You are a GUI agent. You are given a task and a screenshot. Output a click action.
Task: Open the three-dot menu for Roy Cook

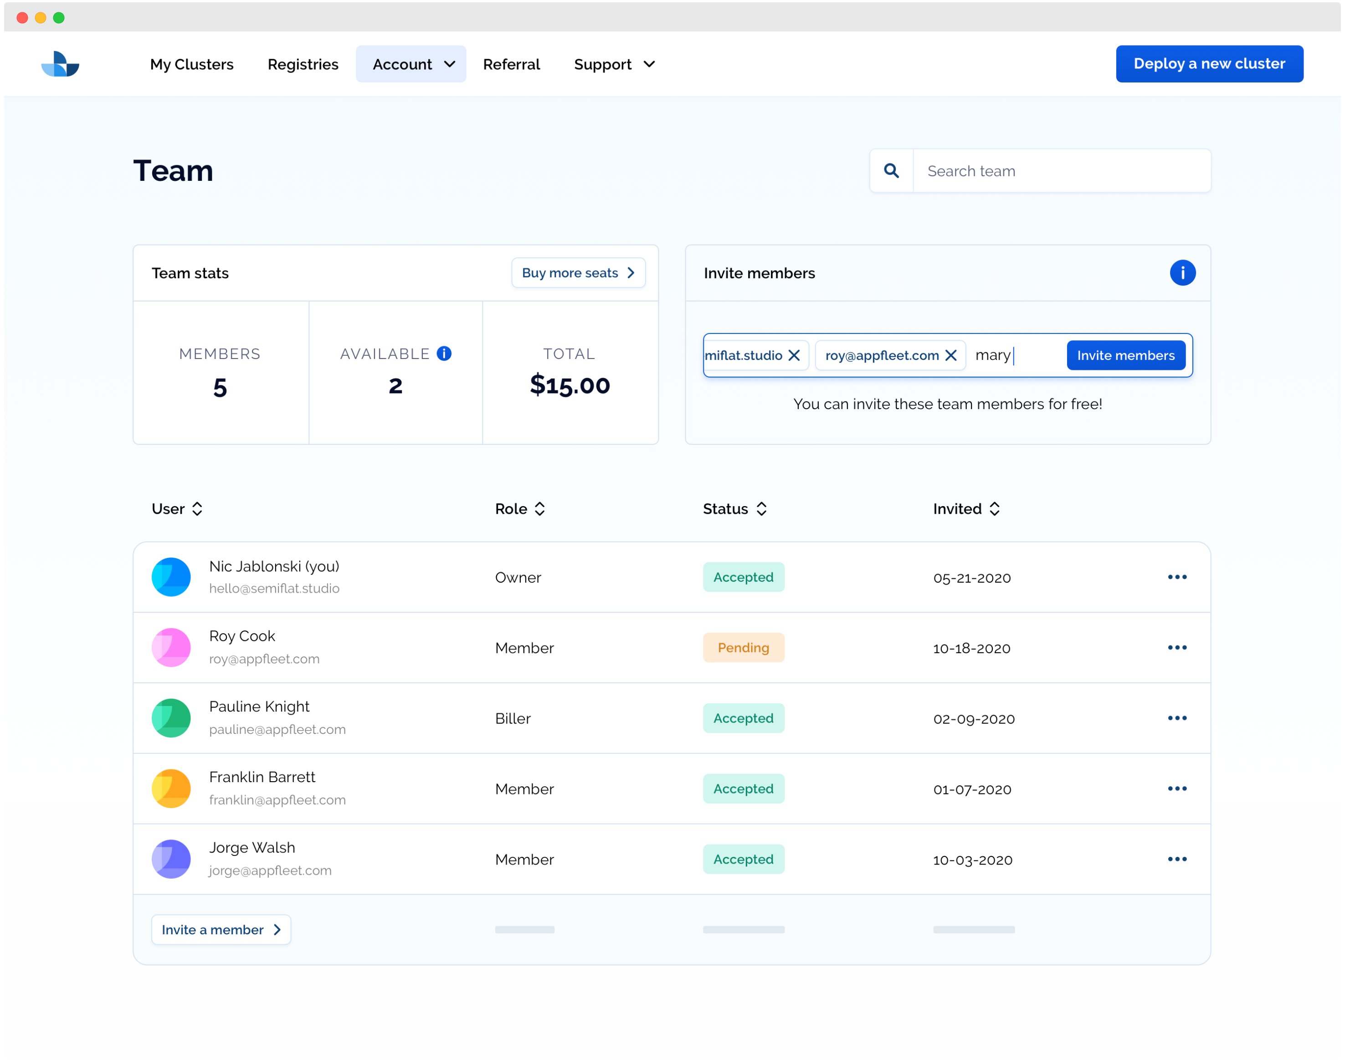[x=1176, y=647]
